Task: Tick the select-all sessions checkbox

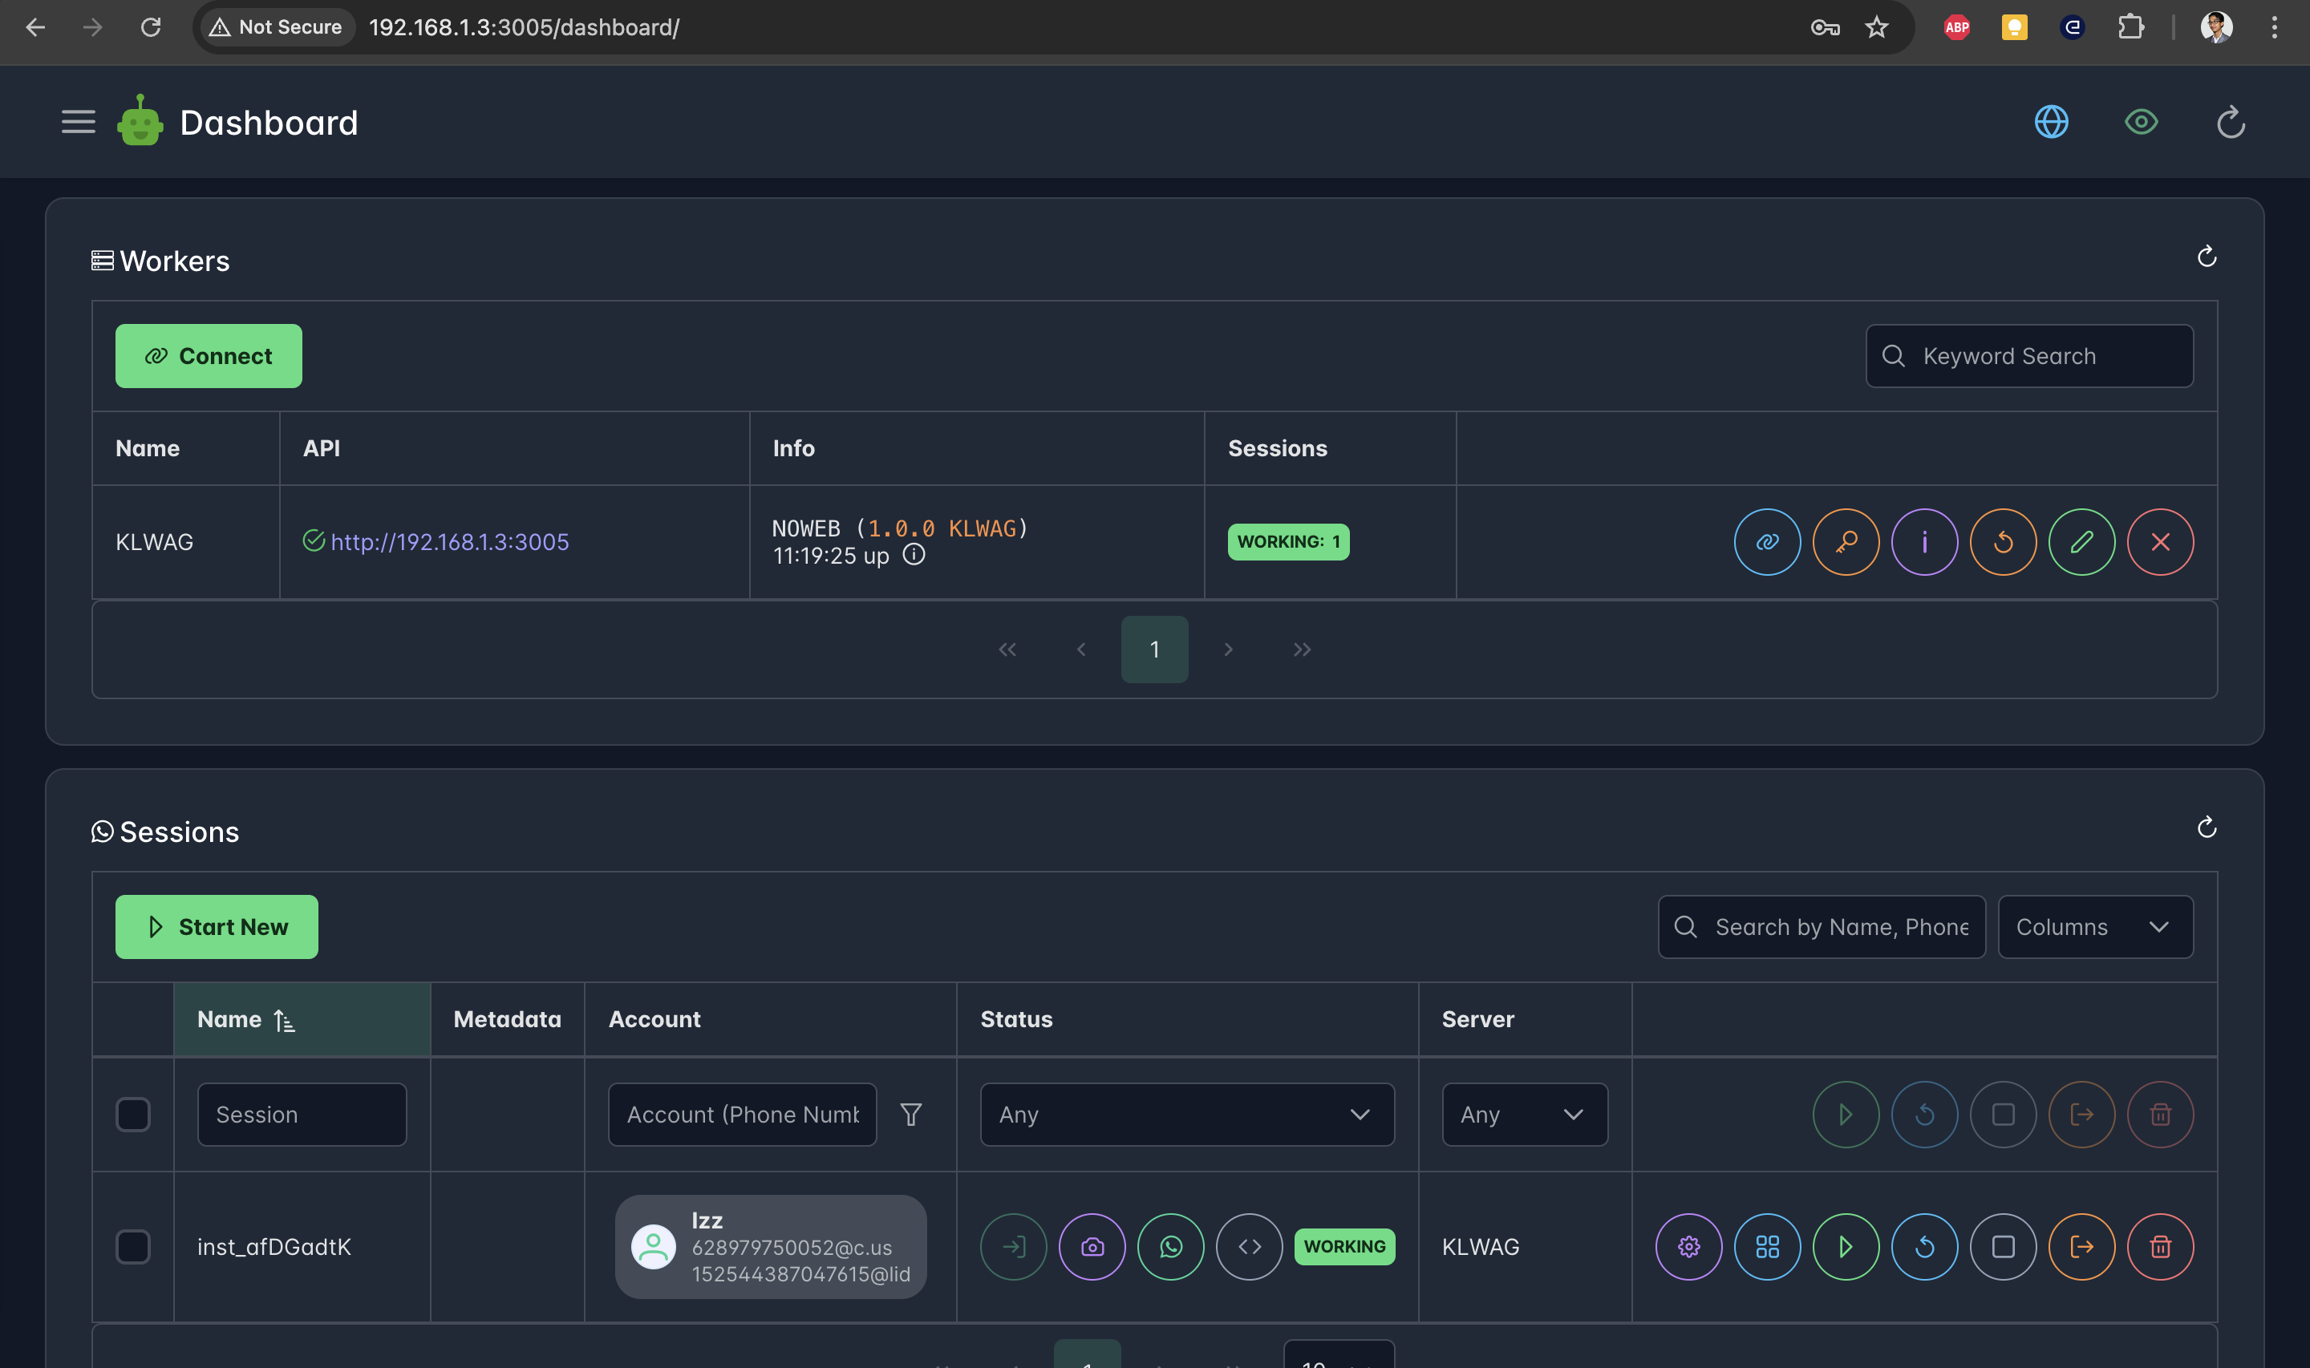Action: point(132,1115)
